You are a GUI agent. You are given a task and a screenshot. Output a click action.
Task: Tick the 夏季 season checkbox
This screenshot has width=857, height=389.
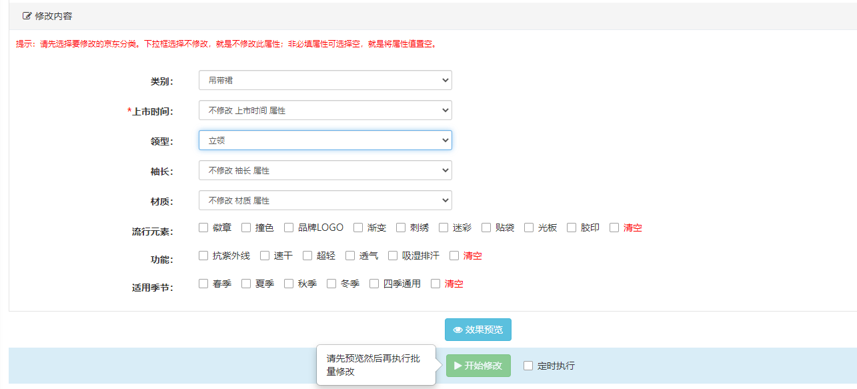click(246, 284)
